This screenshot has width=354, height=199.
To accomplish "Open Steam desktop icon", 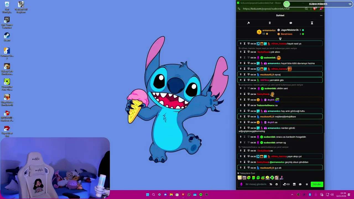I will (x=7, y=37).
